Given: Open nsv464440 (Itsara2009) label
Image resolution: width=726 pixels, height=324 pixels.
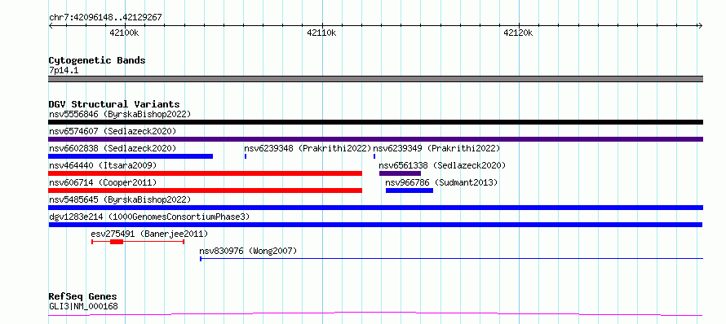Looking at the screenshot, I should 103,165.
